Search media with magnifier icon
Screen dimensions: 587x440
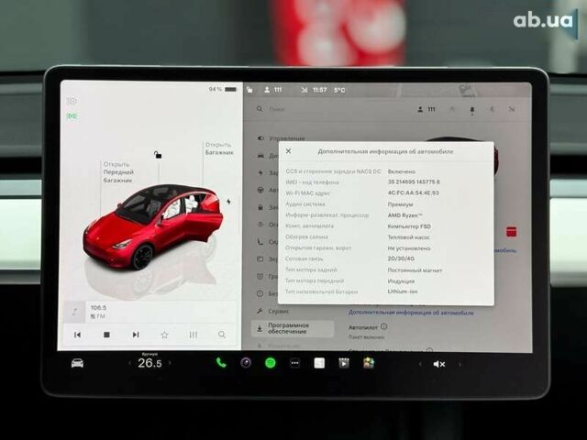click(x=222, y=335)
